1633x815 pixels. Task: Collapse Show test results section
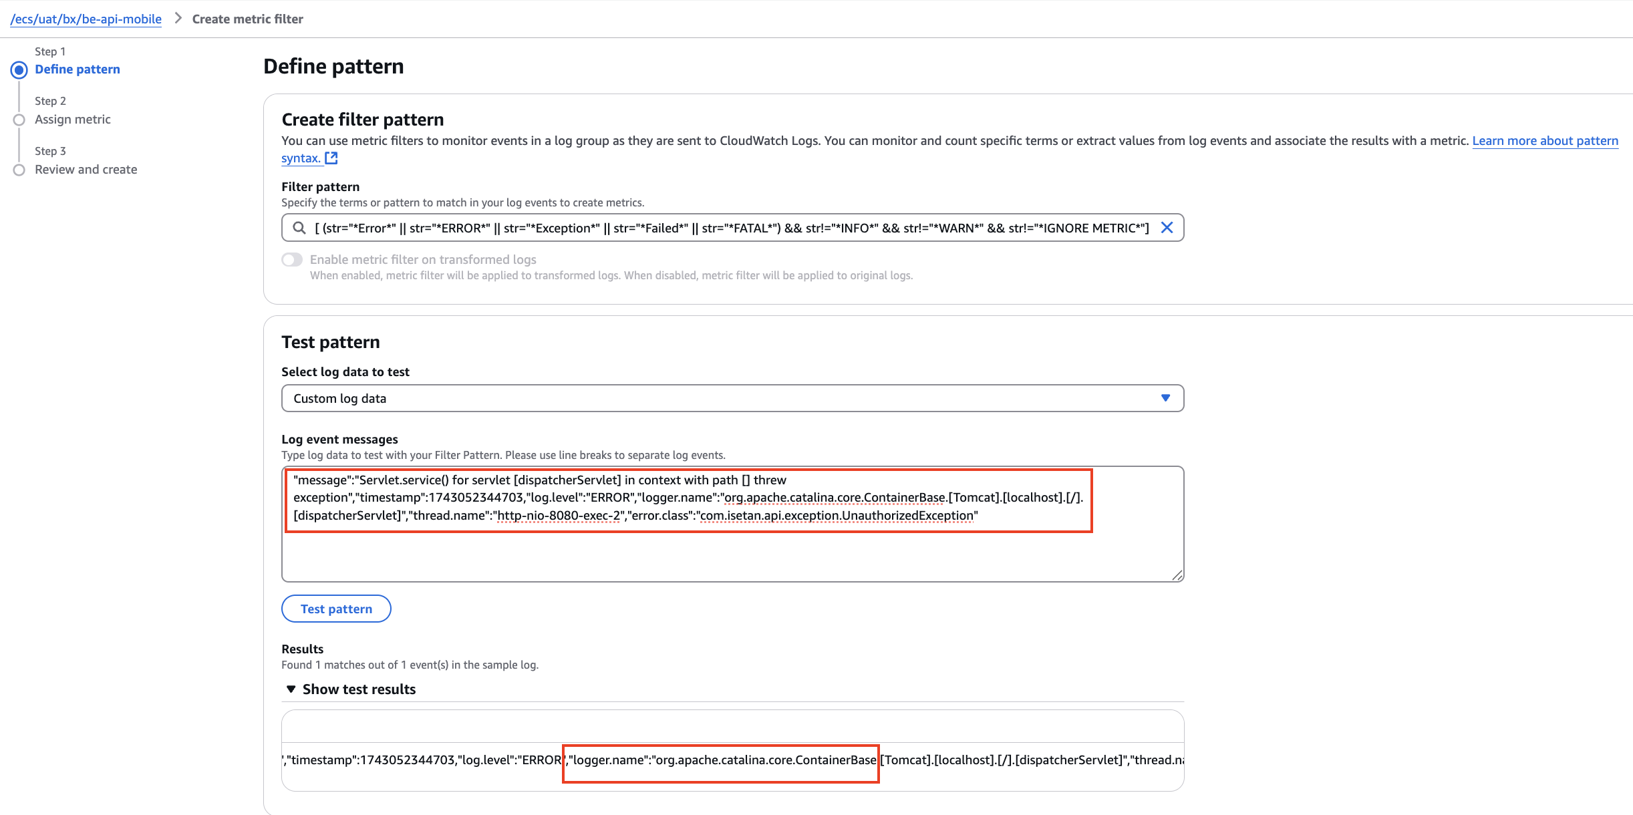tap(351, 689)
